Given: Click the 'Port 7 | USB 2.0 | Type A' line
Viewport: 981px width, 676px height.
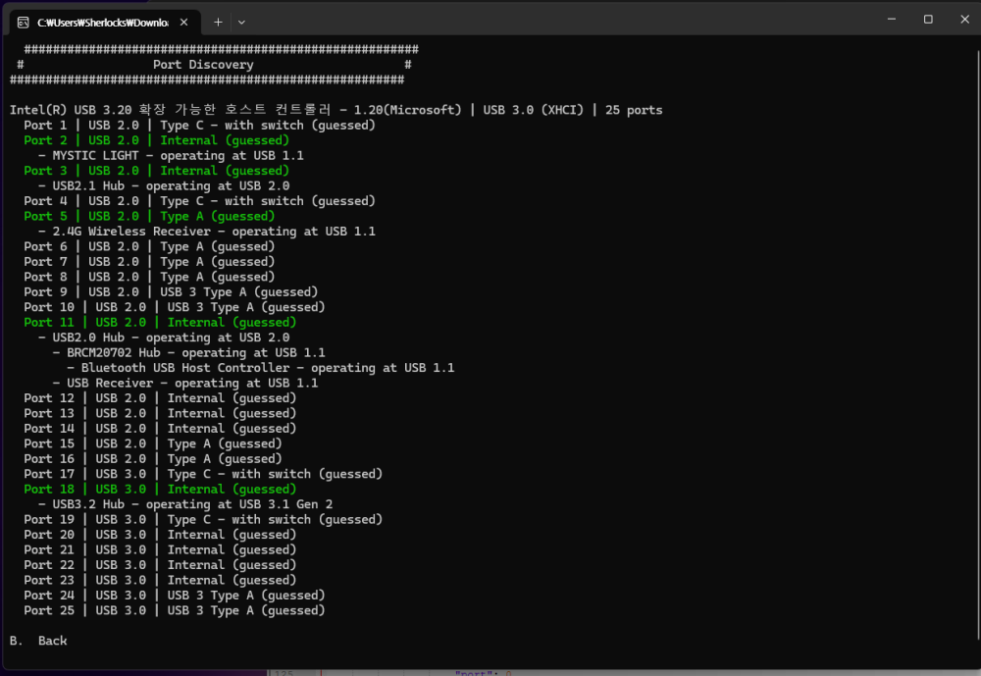Looking at the screenshot, I should point(149,262).
